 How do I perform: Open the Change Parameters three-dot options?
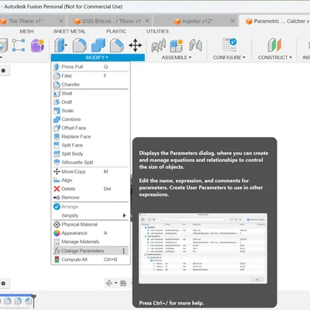124,251
